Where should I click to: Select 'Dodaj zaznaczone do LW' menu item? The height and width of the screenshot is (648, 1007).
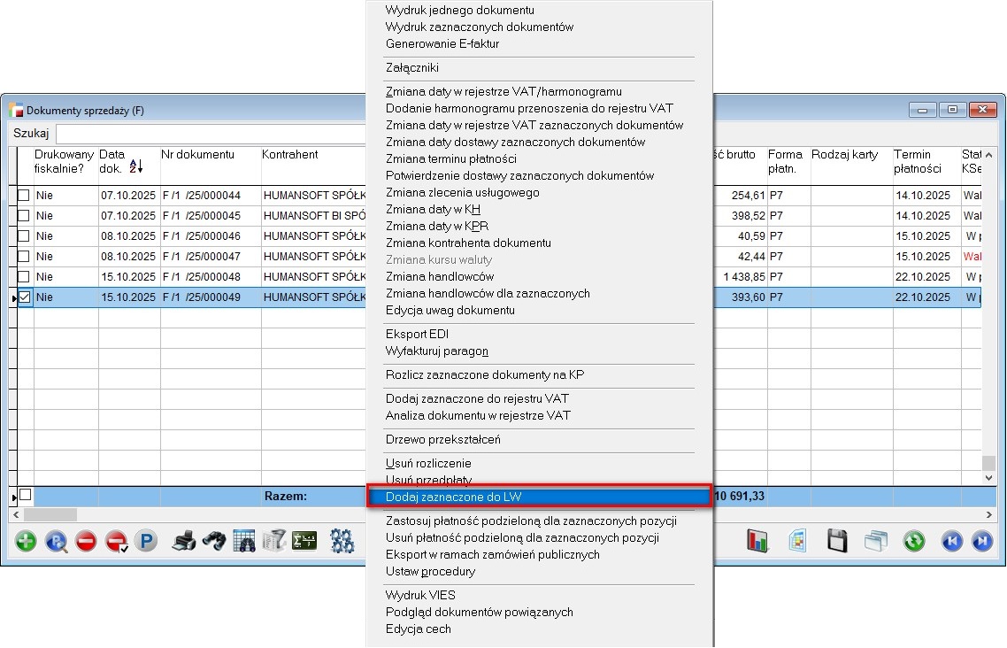click(x=538, y=497)
